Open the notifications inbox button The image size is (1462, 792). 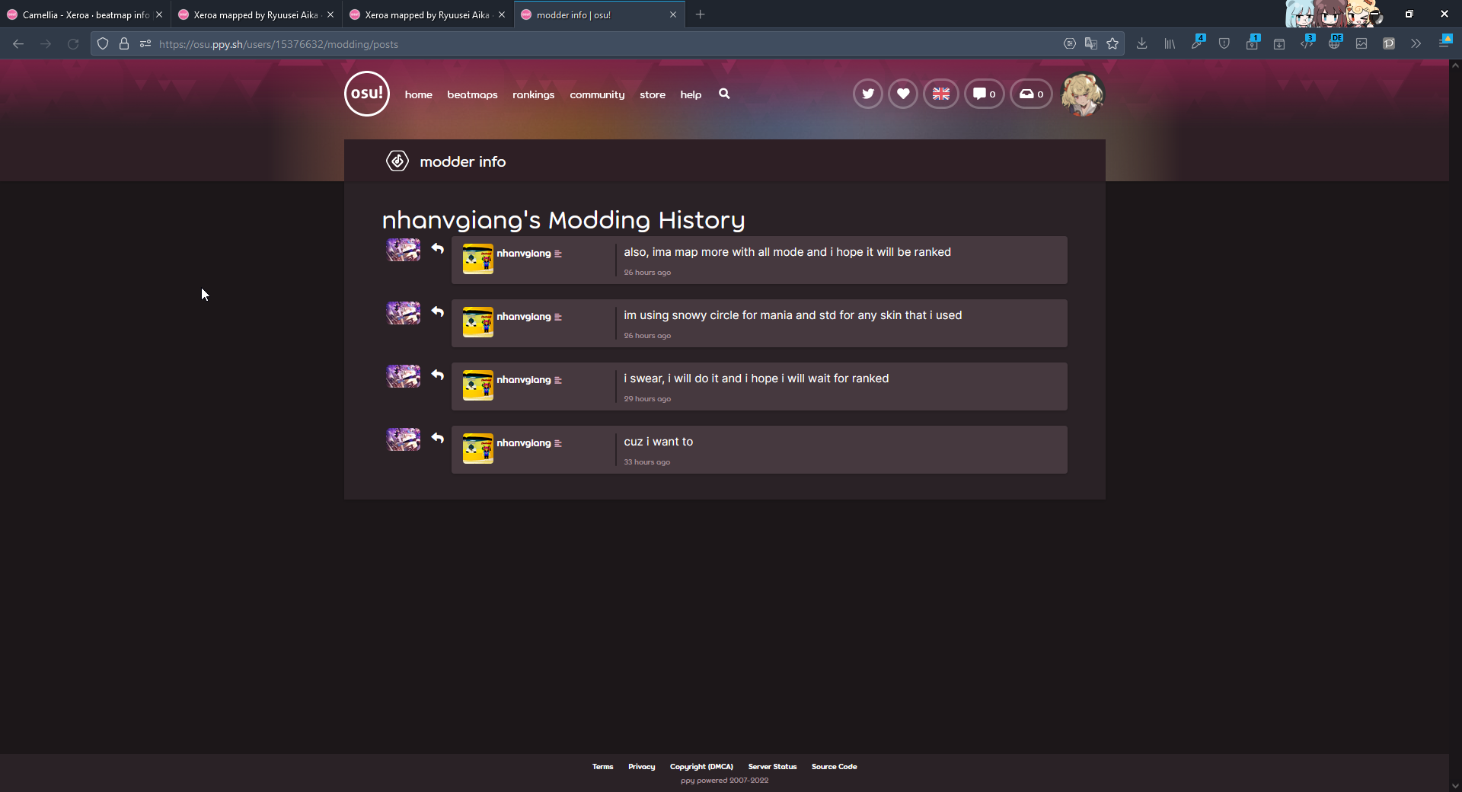pos(1031,94)
